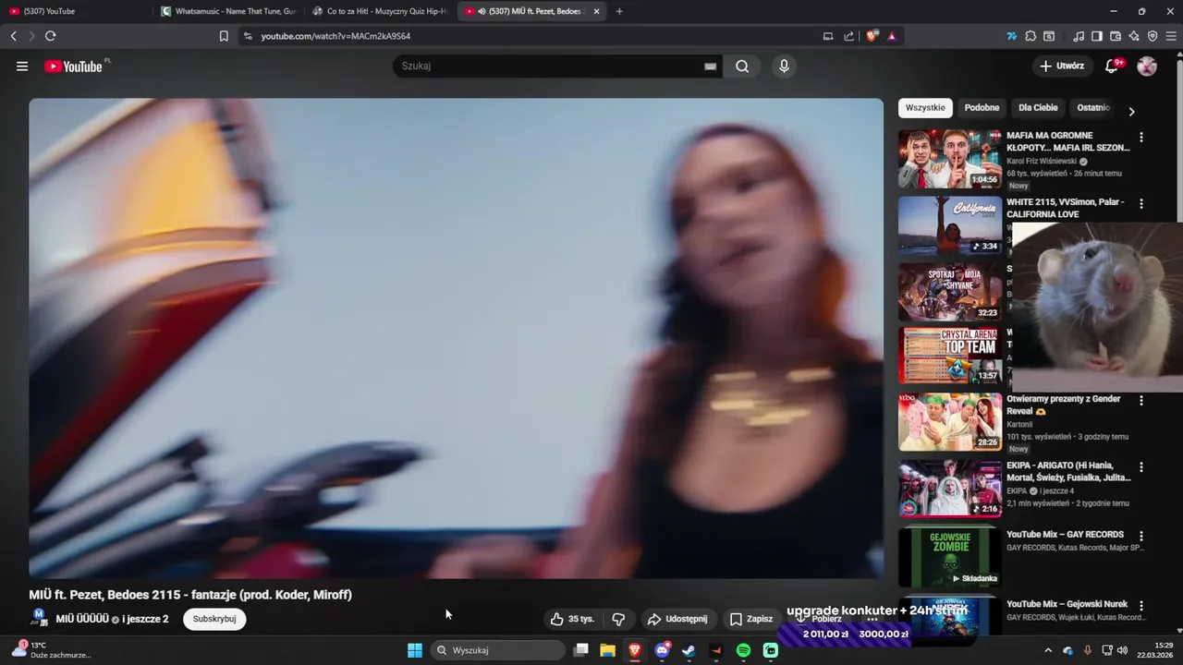Open options for MAFIA MA OGROMNE KŁOPOTY video

1141,137
